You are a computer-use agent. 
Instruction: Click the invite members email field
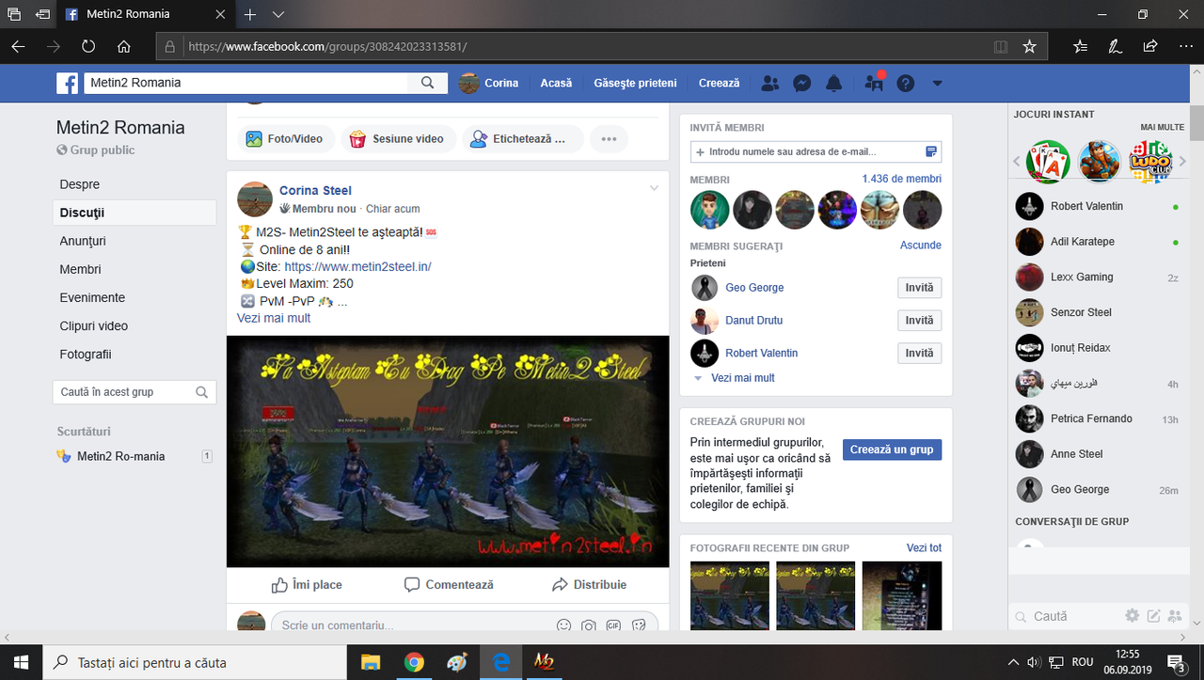coord(816,151)
